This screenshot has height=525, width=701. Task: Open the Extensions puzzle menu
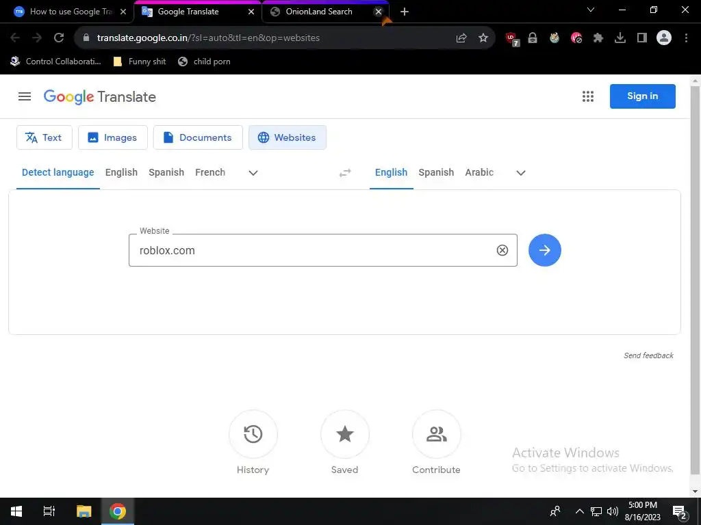click(598, 38)
